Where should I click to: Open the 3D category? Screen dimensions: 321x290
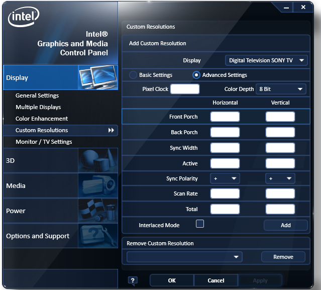tap(61, 160)
